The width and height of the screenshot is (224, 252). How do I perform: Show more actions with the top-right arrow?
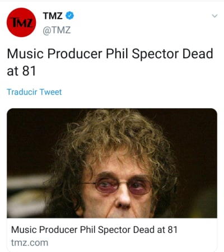214,16
